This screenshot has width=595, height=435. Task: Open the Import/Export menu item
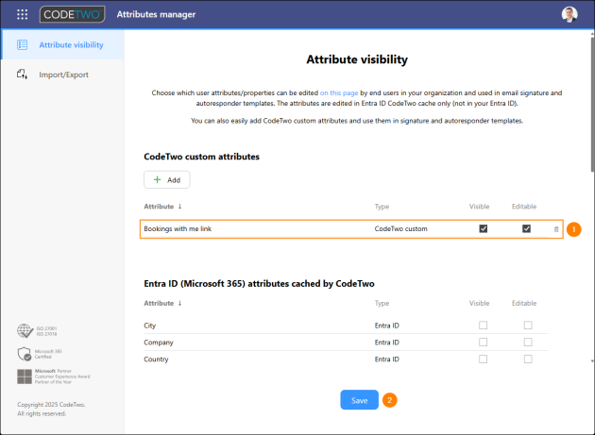[62, 75]
